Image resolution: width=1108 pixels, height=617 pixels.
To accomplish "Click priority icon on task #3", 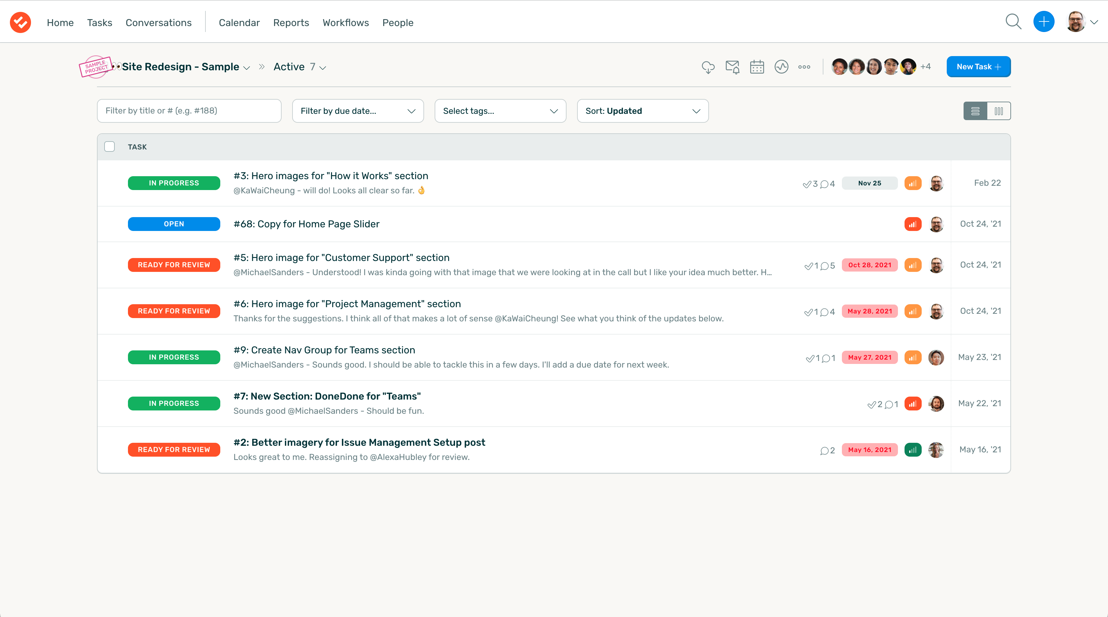I will (x=913, y=183).
